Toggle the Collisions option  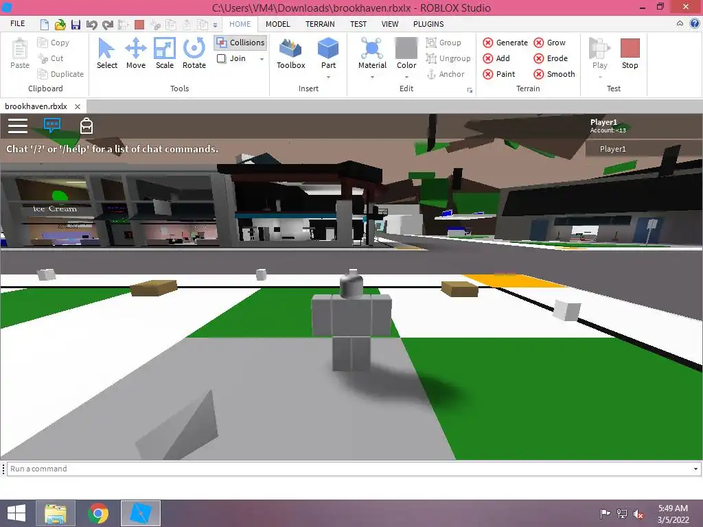click(x=240, y=43)
